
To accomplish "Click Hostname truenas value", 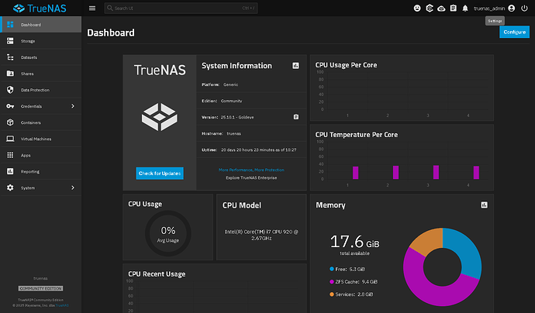I will coord(233,134).
